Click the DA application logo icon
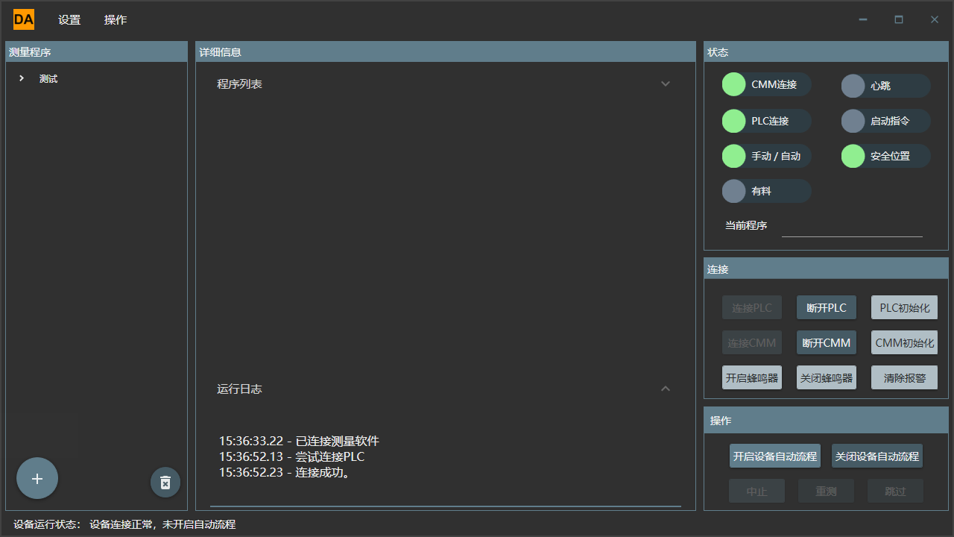The height and width of the screenshot is (537, 954). [23, 19]
